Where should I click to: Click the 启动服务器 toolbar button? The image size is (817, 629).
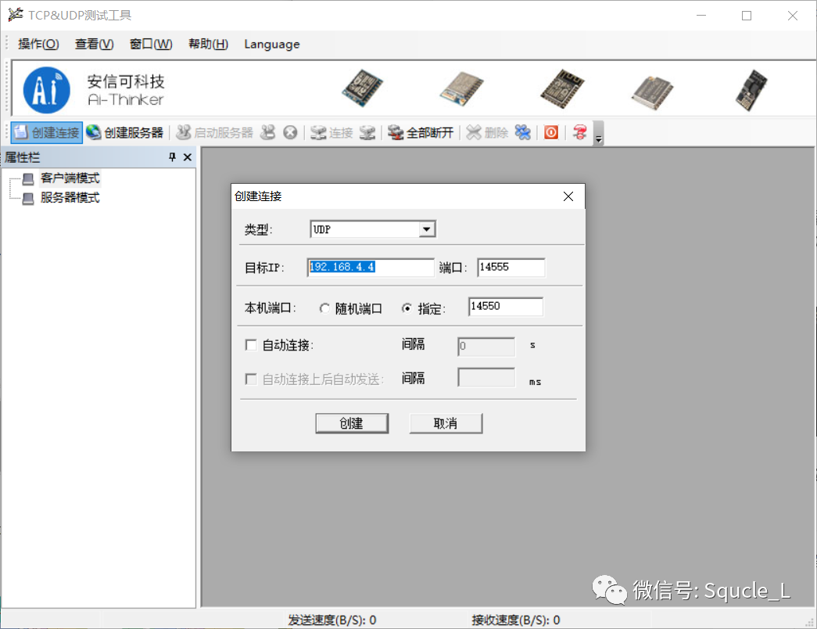215,132
